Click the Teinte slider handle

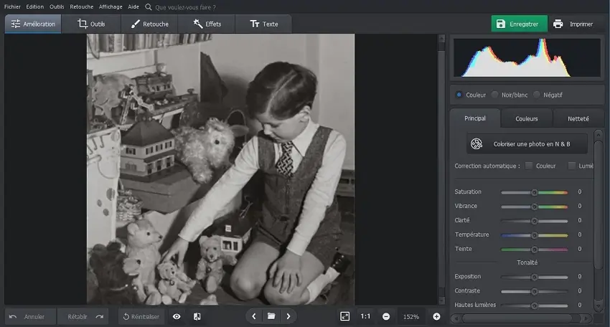pos(534,250)
